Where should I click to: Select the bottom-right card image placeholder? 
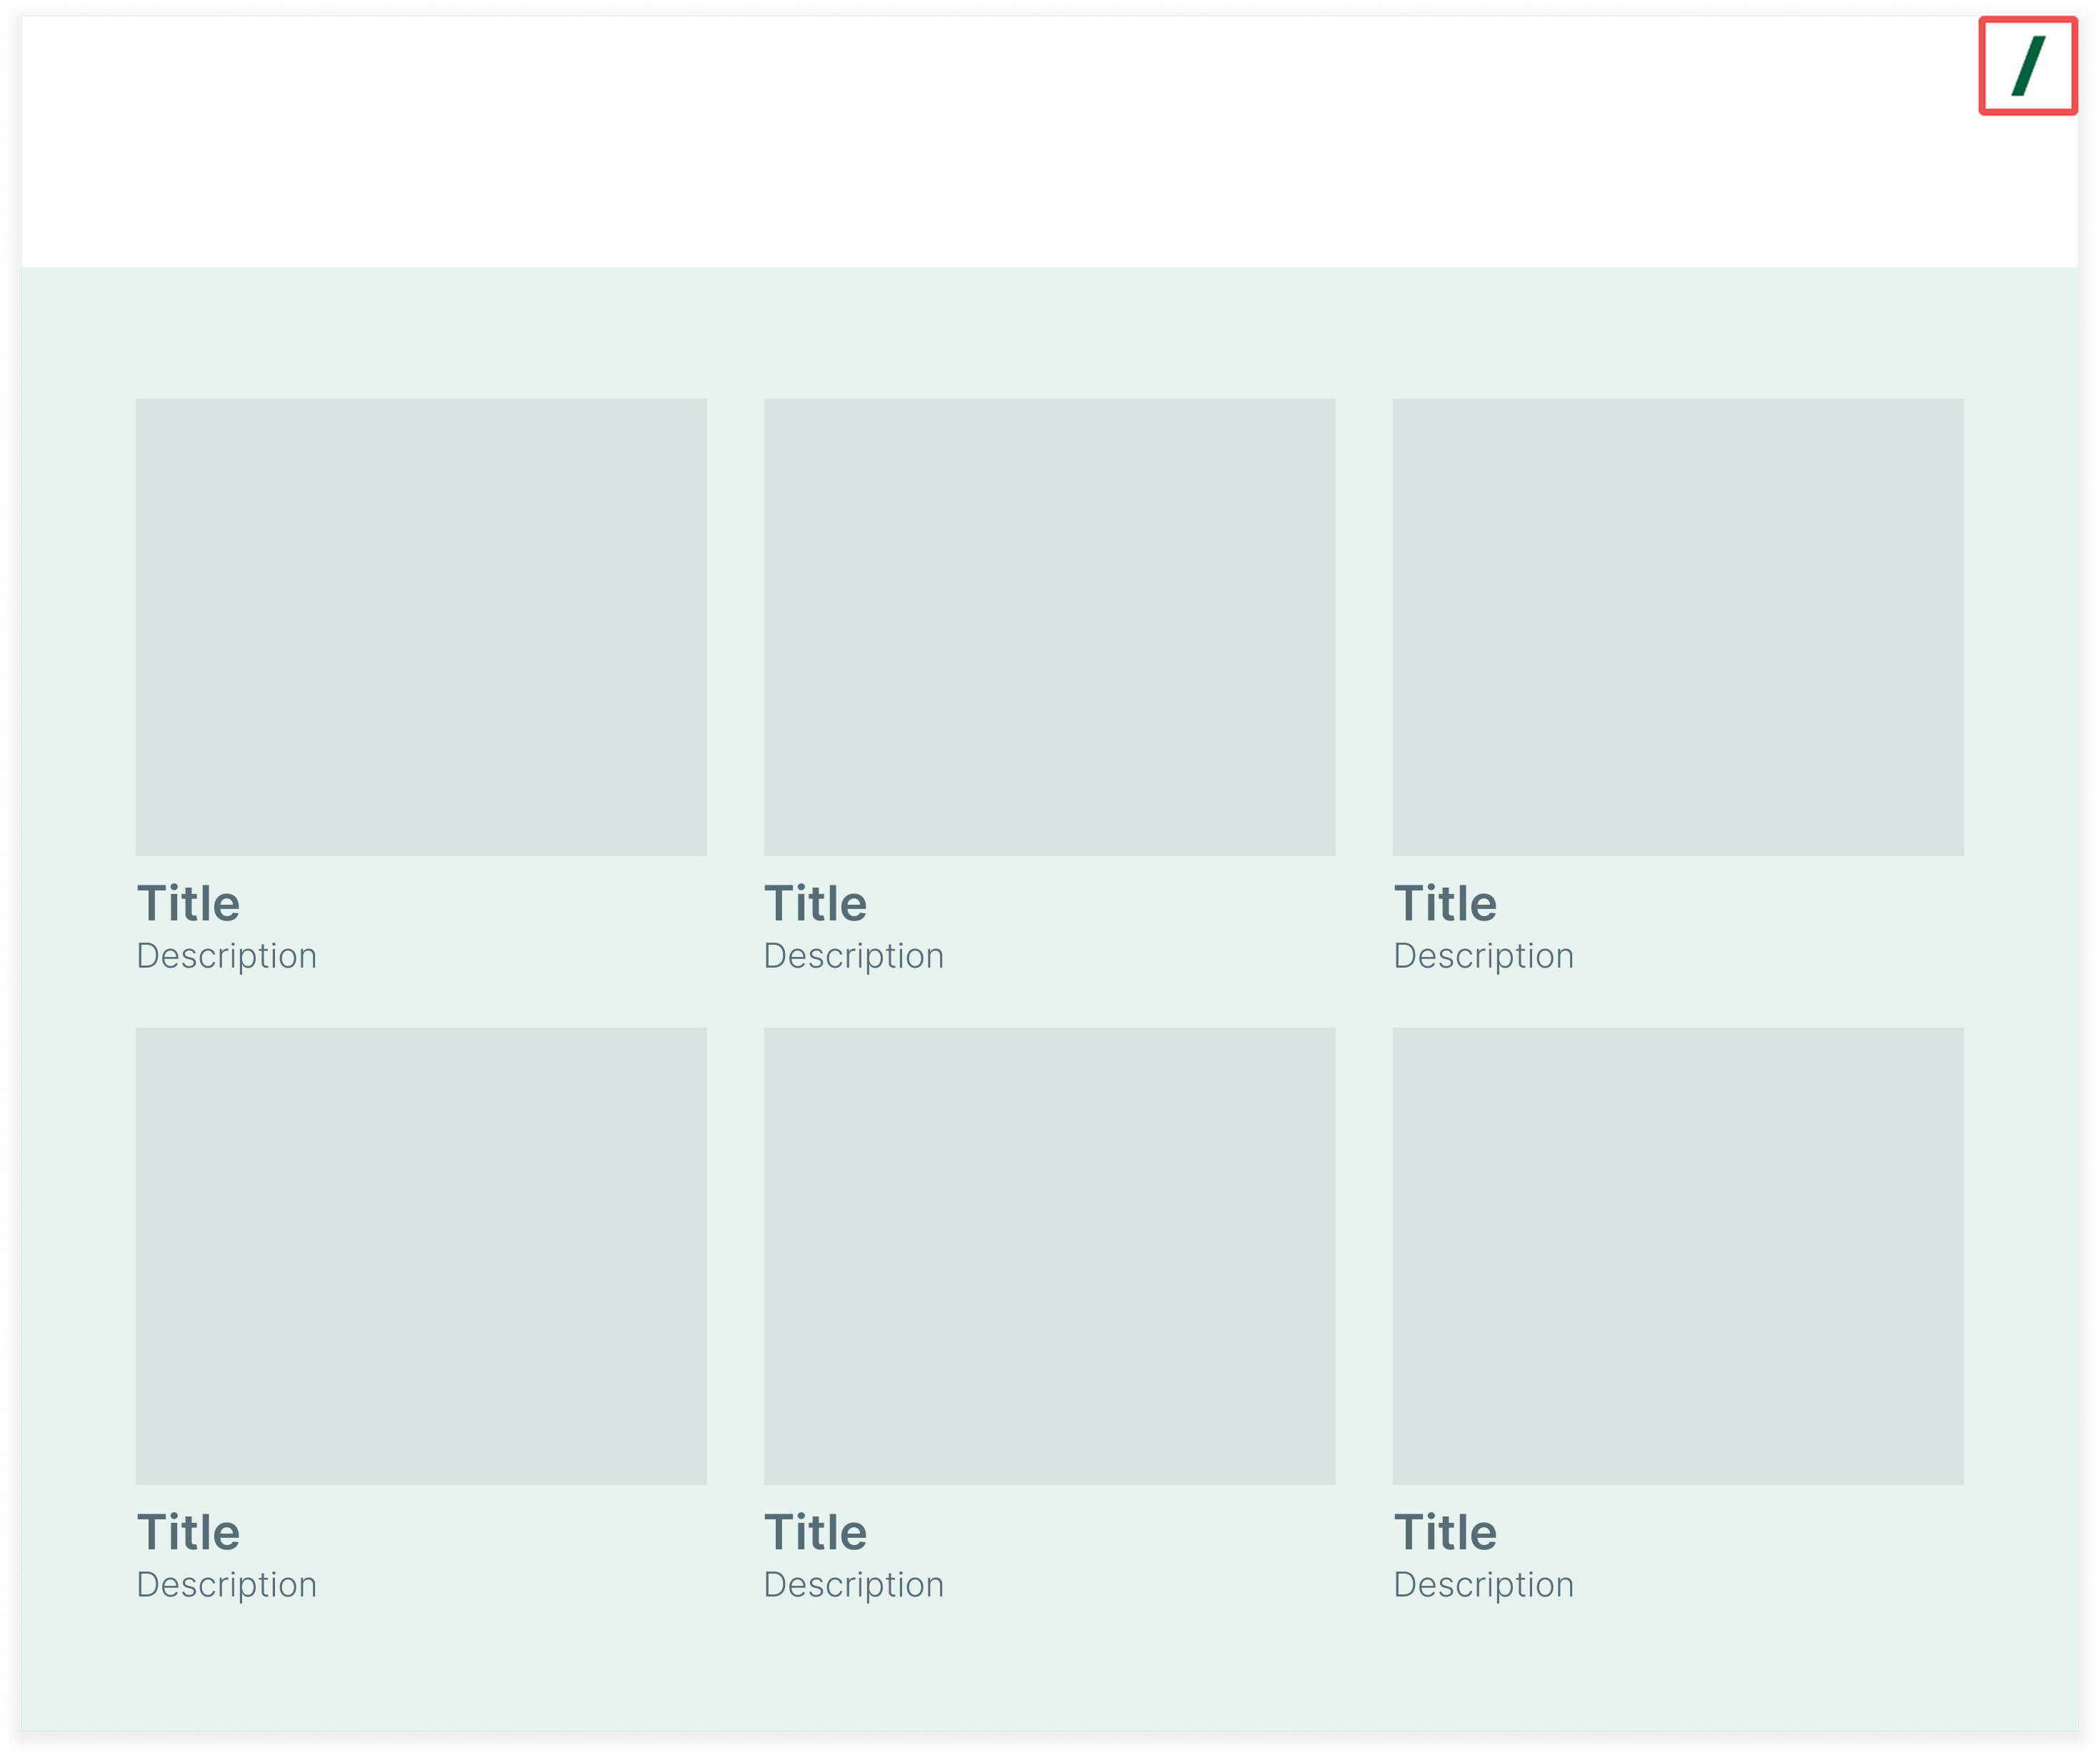pos(1678,1256)
